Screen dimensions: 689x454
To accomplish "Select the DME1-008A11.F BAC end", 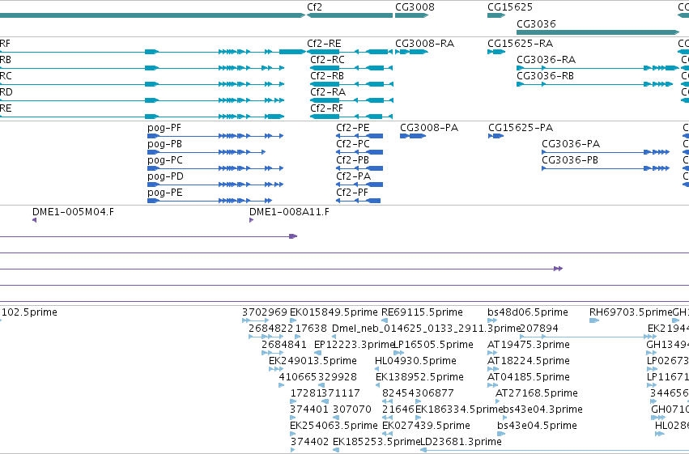I will click(289, 212).
